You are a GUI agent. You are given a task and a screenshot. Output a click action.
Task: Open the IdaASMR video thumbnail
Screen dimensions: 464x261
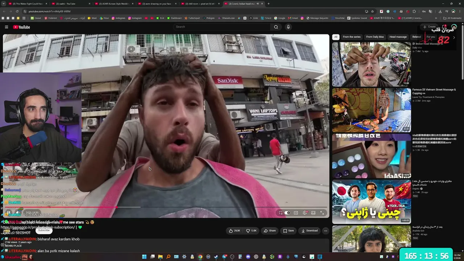click(372, 156)
